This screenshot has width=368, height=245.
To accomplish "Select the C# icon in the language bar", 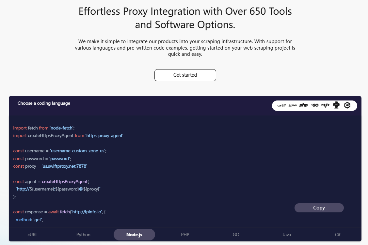I will click(347, 105).
